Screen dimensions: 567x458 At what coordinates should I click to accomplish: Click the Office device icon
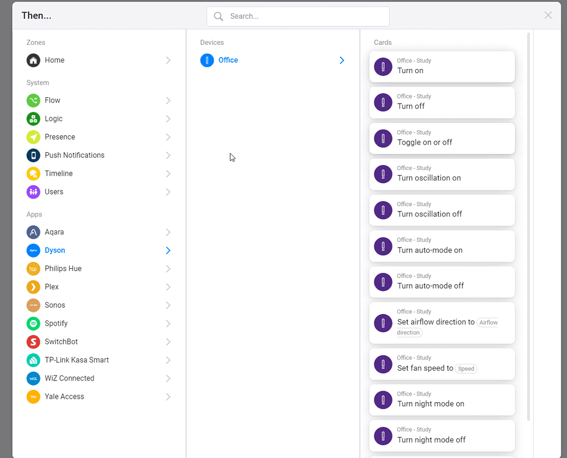pyautogui.click(x=207, y=60)
